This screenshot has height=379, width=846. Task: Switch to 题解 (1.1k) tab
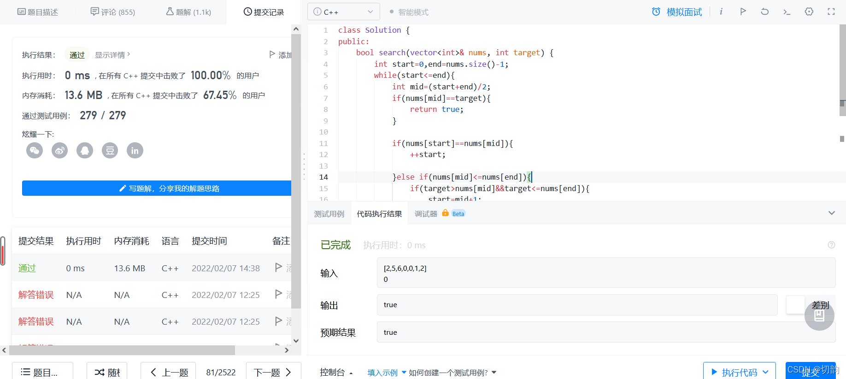pyautogui.click(x=188, y=12)
